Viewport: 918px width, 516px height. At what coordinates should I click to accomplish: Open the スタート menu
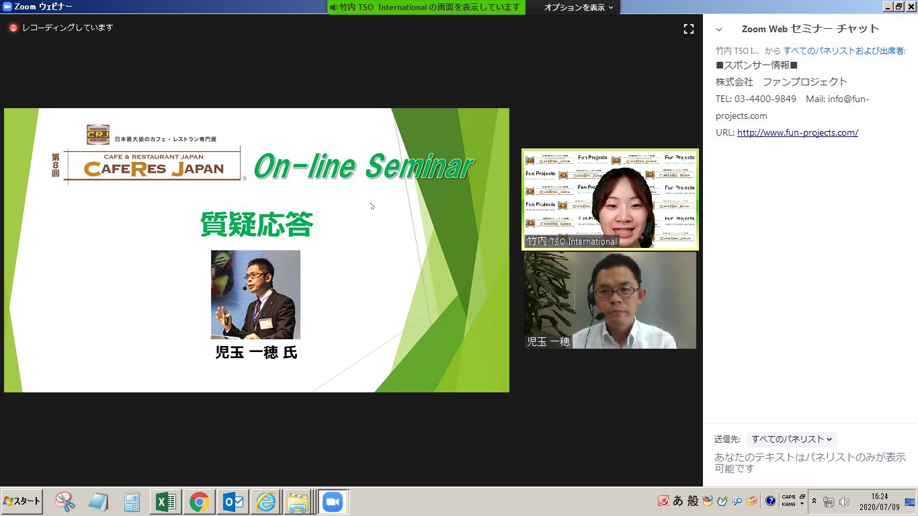tap(22, 502)
